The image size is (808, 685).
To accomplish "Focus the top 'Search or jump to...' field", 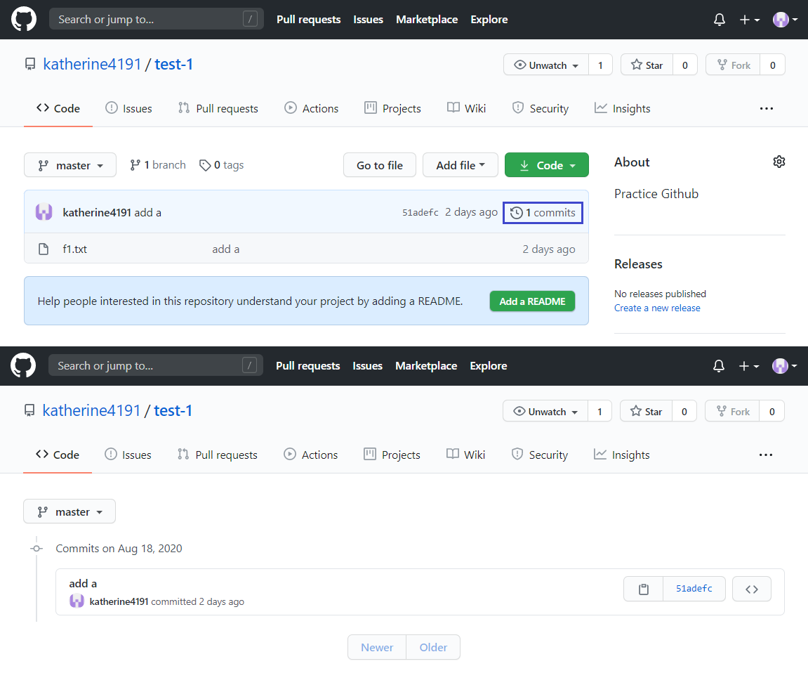I will [156, 19].
